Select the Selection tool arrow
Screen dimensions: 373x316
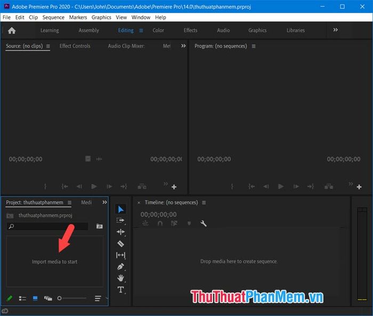coord(120,209)
